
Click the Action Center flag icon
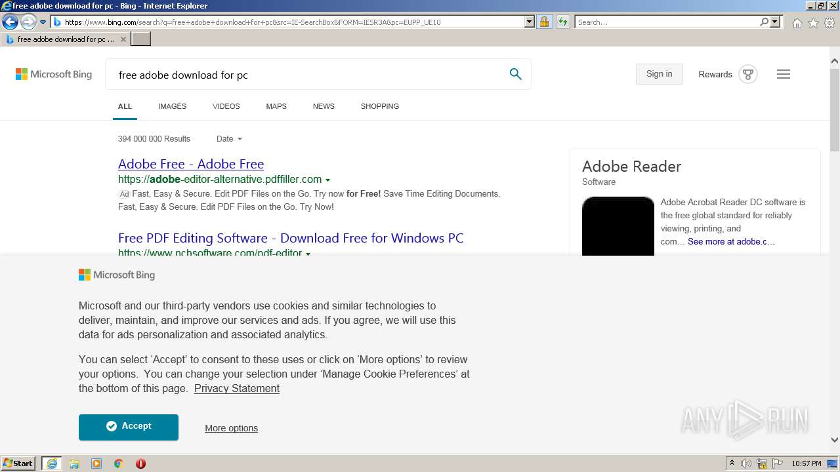[x=778, y=463]
